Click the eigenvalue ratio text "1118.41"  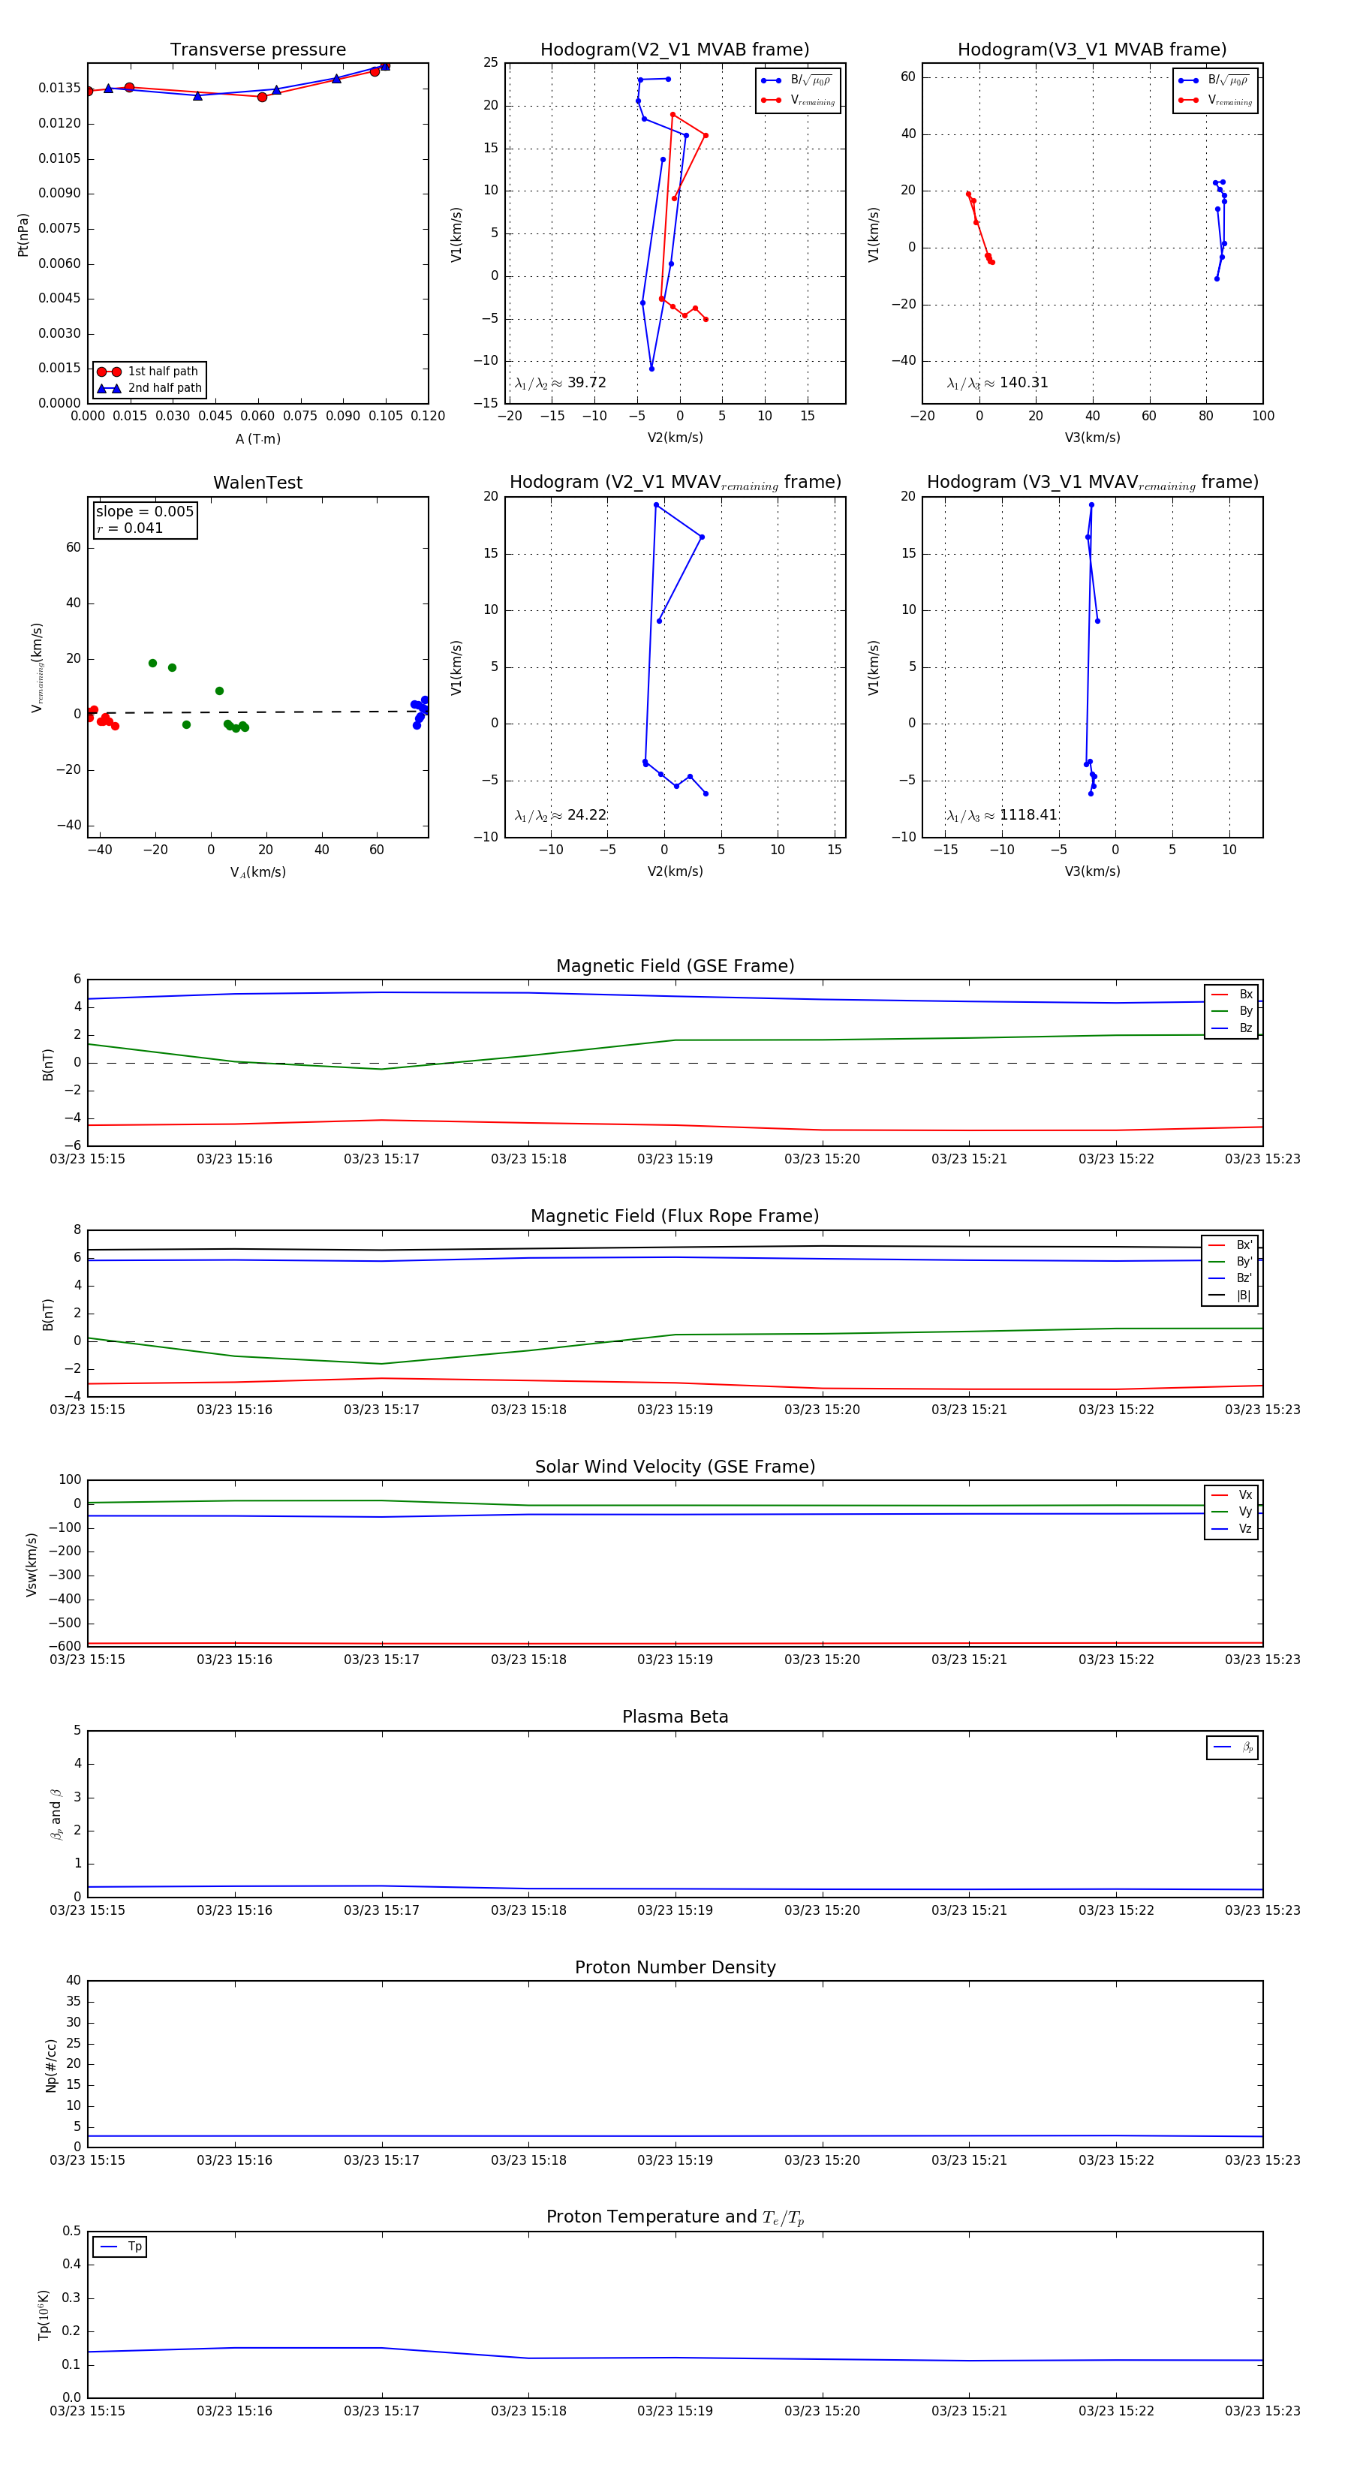coord(1028,815)
